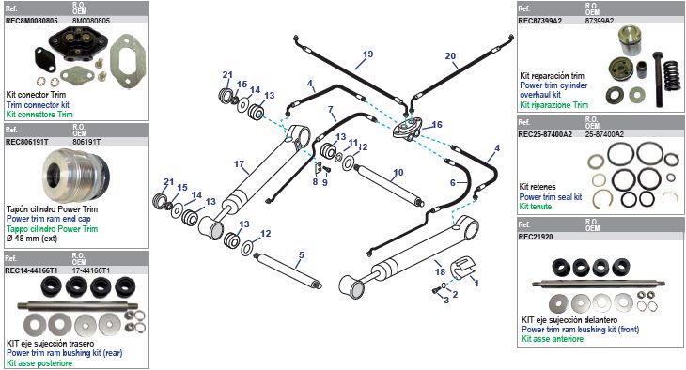Click 'Power trim ram bushing kit (front)' label
The image size is (686, 370).
580,330
